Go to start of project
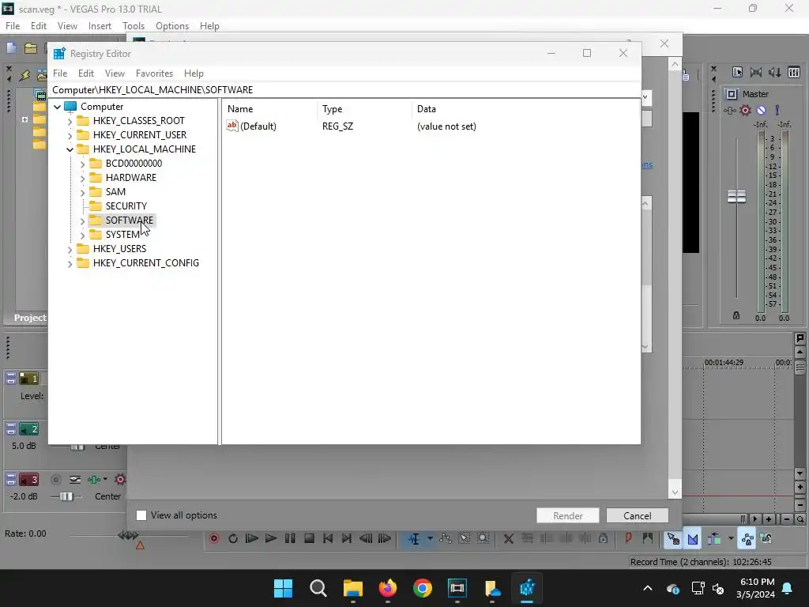The image size is (809, 607). (328, 538)
